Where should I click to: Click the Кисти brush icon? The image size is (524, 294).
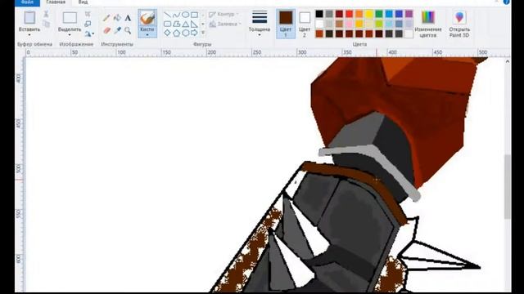coord(147,18)
